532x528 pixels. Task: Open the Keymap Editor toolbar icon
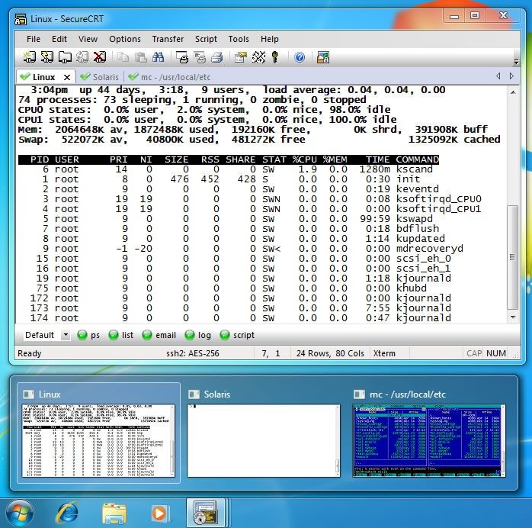[258, 57]
